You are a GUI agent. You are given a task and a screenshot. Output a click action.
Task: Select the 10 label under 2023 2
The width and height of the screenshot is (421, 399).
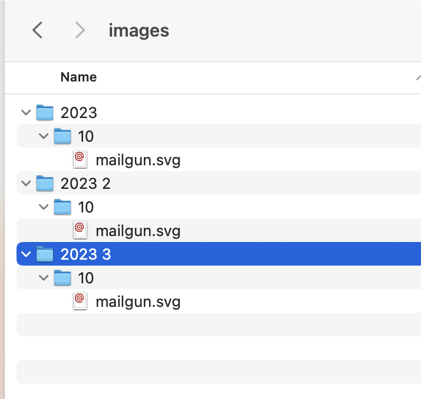[x=85, y=207]
